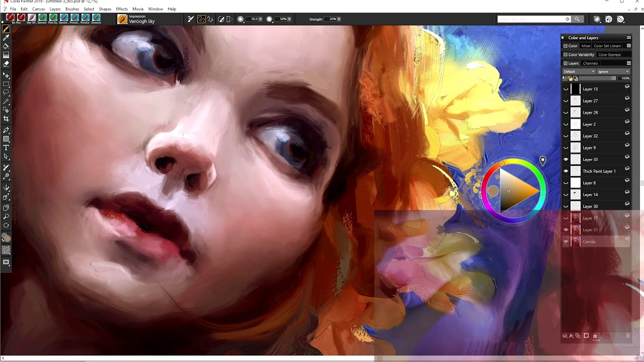The width and height of the screenshot is (644, 362).
Task: Select the Rectangular Shape tool
Action: point(6,139)
